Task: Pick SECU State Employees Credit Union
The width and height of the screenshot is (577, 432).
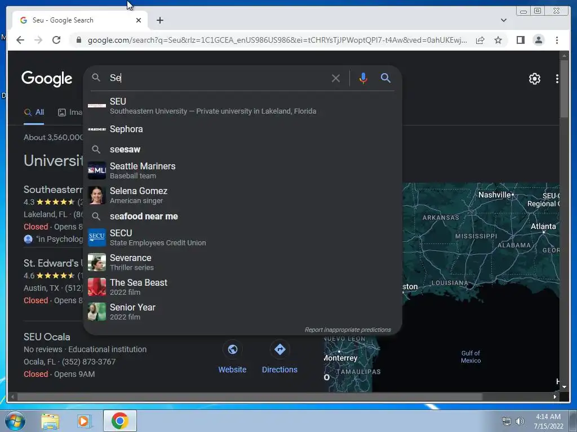Action: [x=242, y=237]
